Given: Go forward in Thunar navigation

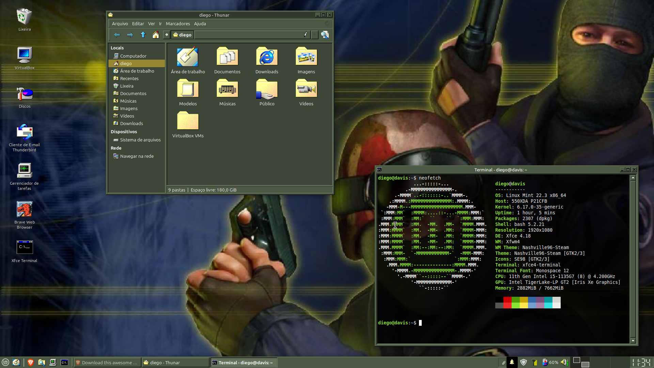Looking at the screenshot, I should (130, 35).
